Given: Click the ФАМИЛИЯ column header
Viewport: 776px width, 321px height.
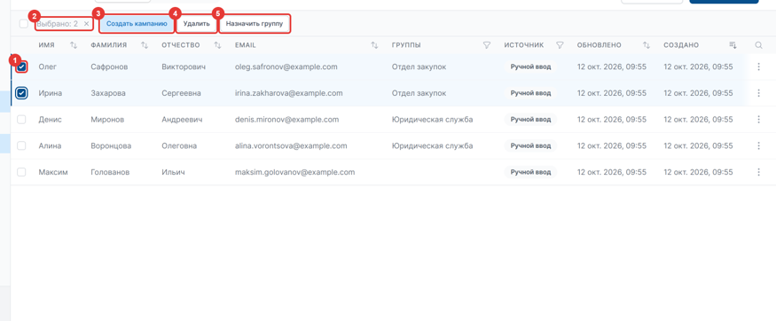Looking at the screenshot, I should click(109, 45).
